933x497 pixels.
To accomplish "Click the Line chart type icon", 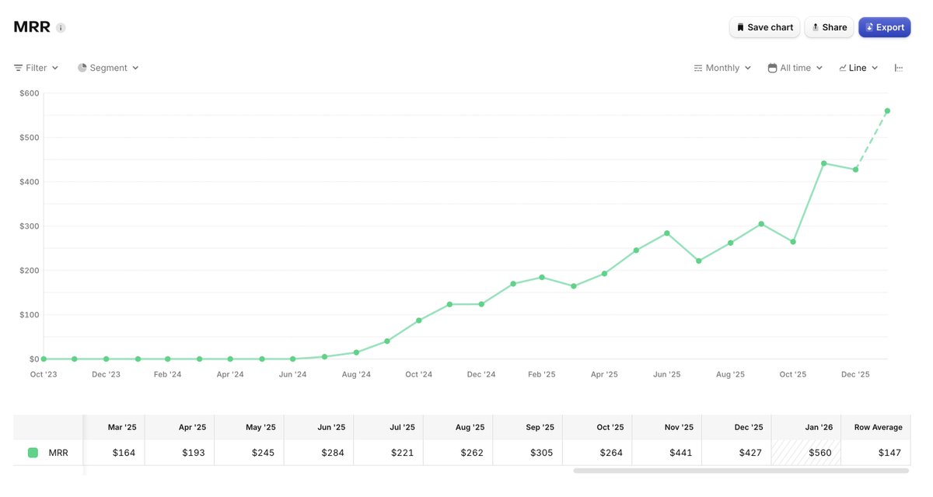I will (x=844, y=67).
